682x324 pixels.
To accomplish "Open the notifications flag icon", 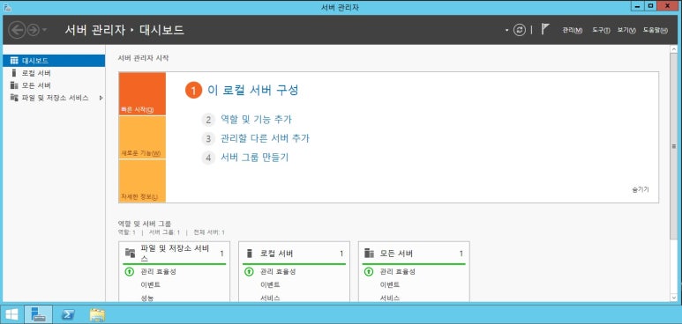I will (545, 29).
